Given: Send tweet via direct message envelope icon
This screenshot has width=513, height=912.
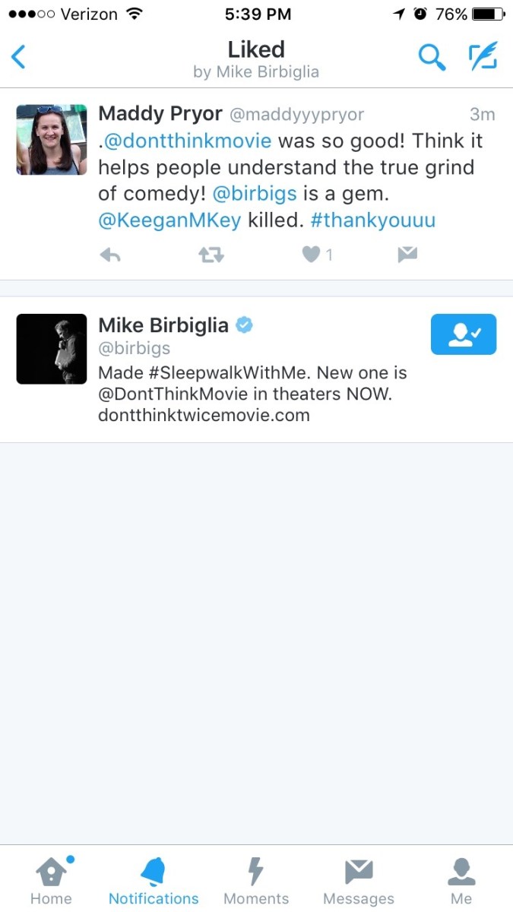Looking at the screenshot, I should pyautogui.click(x=408, y=255).
